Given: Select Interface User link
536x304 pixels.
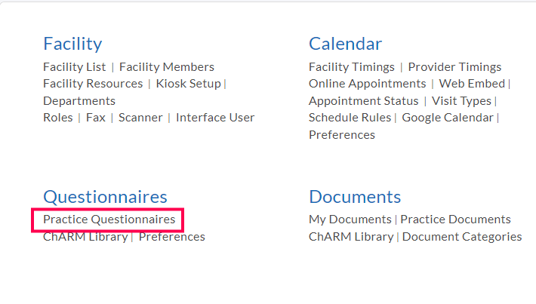Looking at the screenshot, I should point(215,118).
